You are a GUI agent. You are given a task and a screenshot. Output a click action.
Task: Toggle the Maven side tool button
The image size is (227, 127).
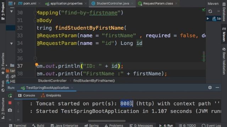coord(224,34)
